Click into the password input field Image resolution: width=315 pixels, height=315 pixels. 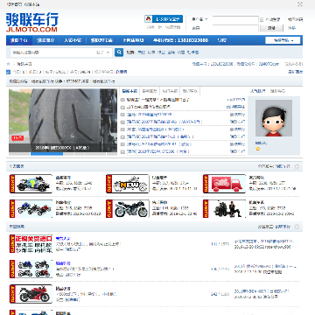[x=235, y=28]
